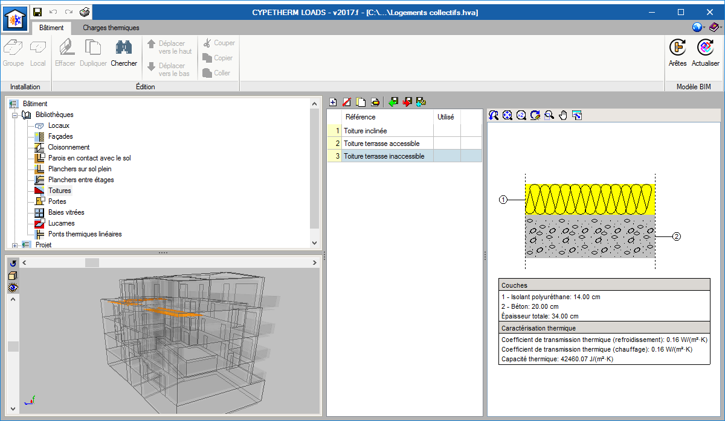The image size is (725, 421).
Task: Click the red arrow library export icon
Action: [407, 102]
